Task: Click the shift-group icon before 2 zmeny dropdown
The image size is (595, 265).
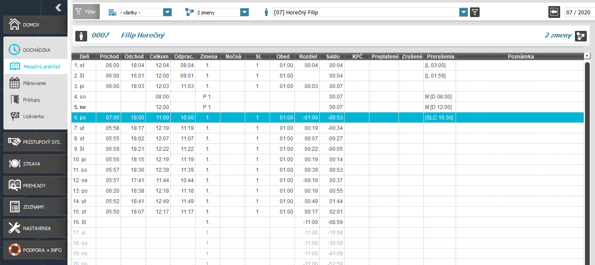Action: tap(189, 12)
